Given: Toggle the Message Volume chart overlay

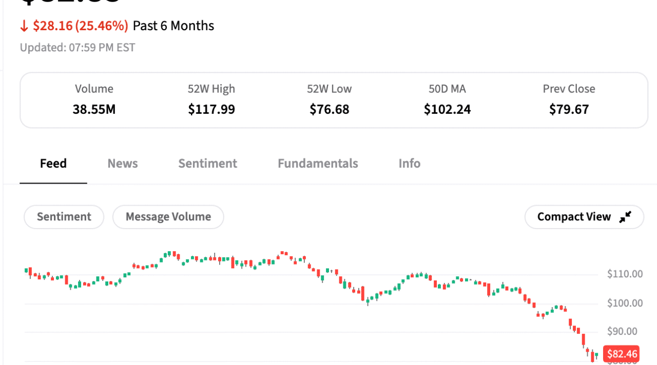Looking at the screenshot, I should point(168,217).
